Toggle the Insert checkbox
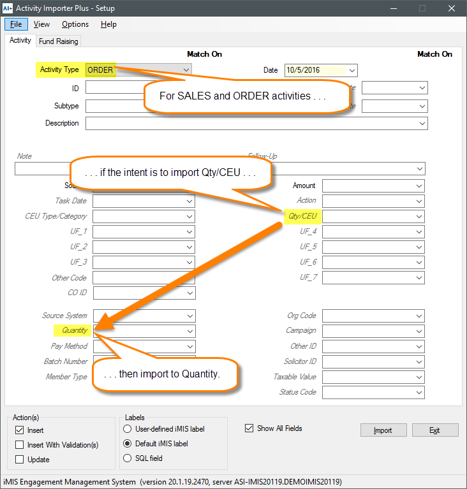The height and width of the screenshot is (489, 467). click(x=19, y=430)
